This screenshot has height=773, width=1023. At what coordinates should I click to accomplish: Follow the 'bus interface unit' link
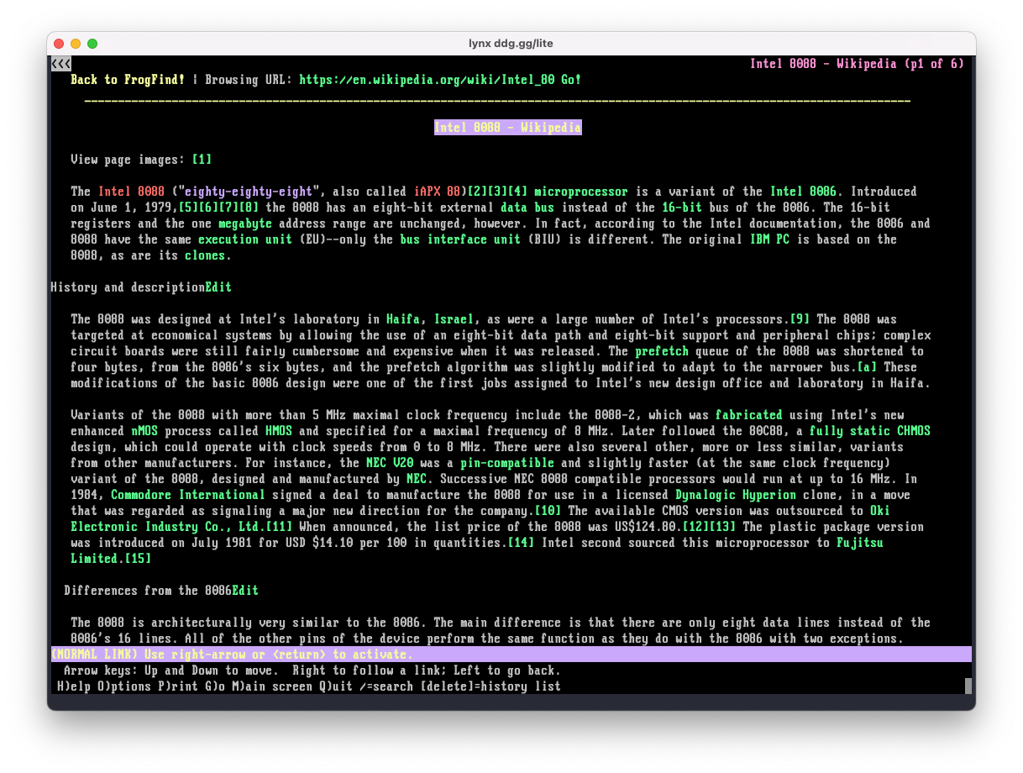(460, 239)
